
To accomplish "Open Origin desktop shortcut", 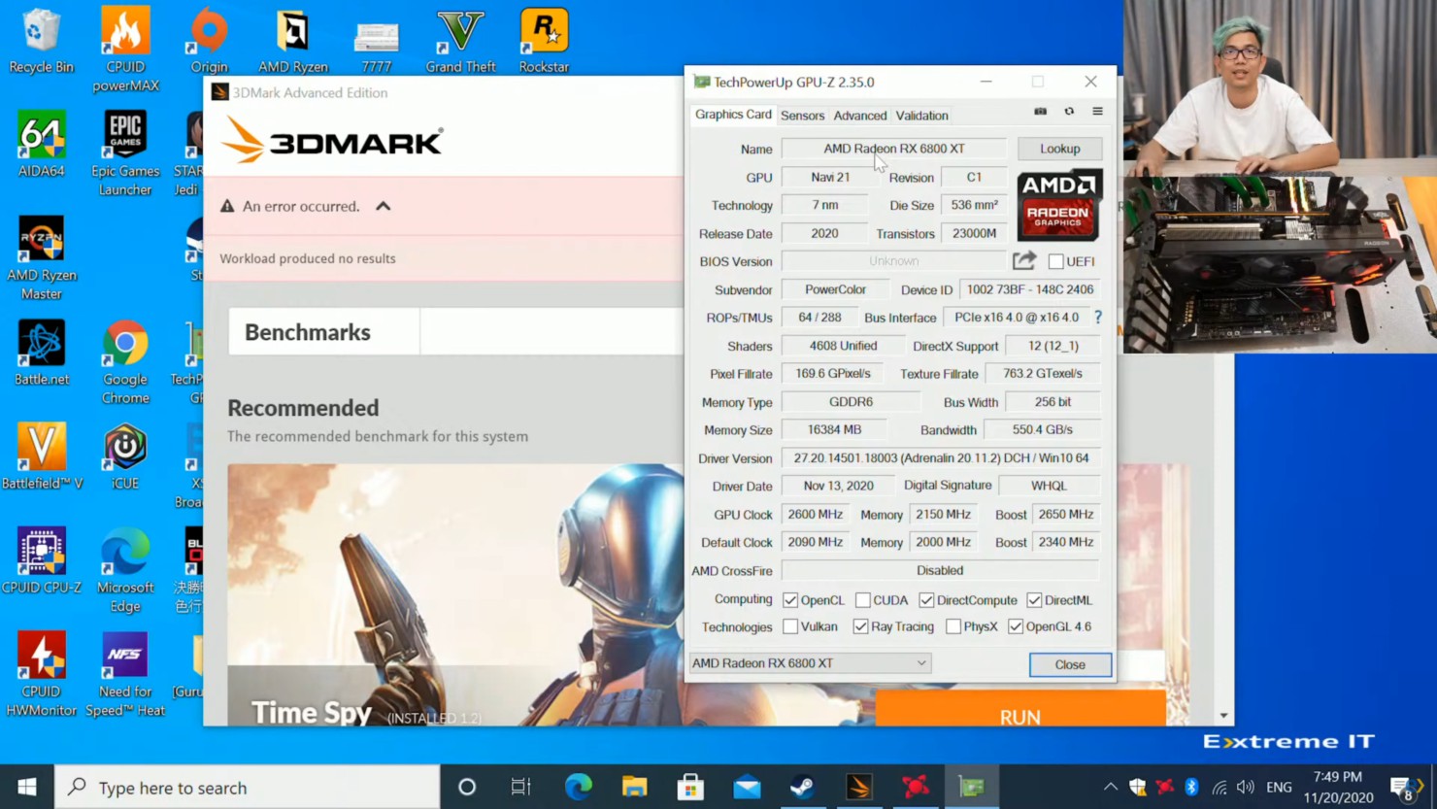I will 209,41.
